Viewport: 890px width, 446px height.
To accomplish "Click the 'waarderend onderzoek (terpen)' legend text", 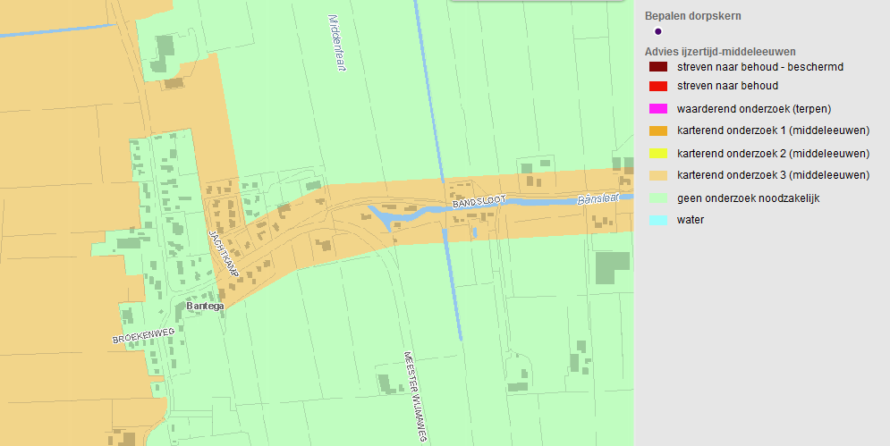I will pos(754,109).
